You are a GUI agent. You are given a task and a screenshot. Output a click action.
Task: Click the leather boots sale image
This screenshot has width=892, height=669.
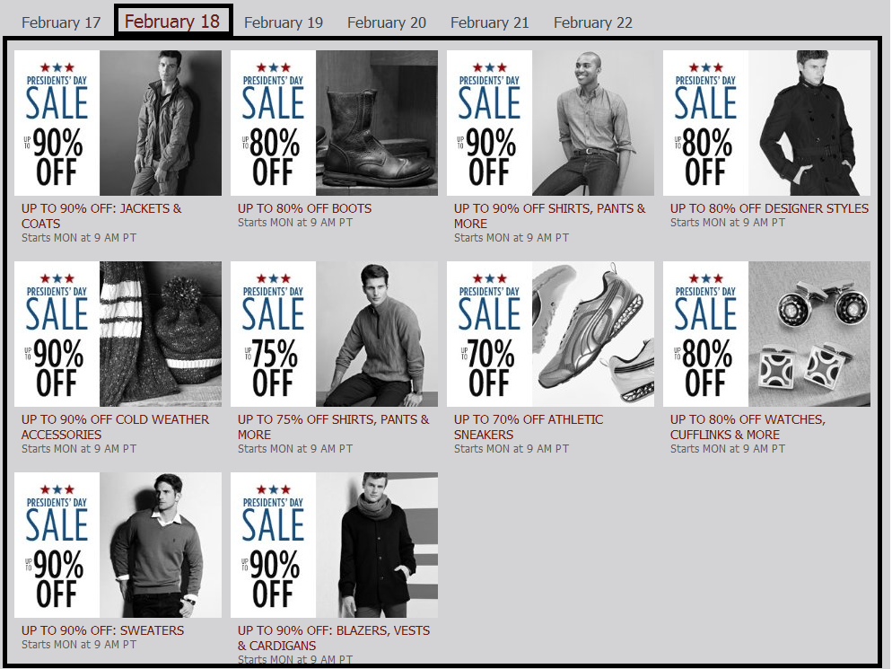(x=334, y=123)
